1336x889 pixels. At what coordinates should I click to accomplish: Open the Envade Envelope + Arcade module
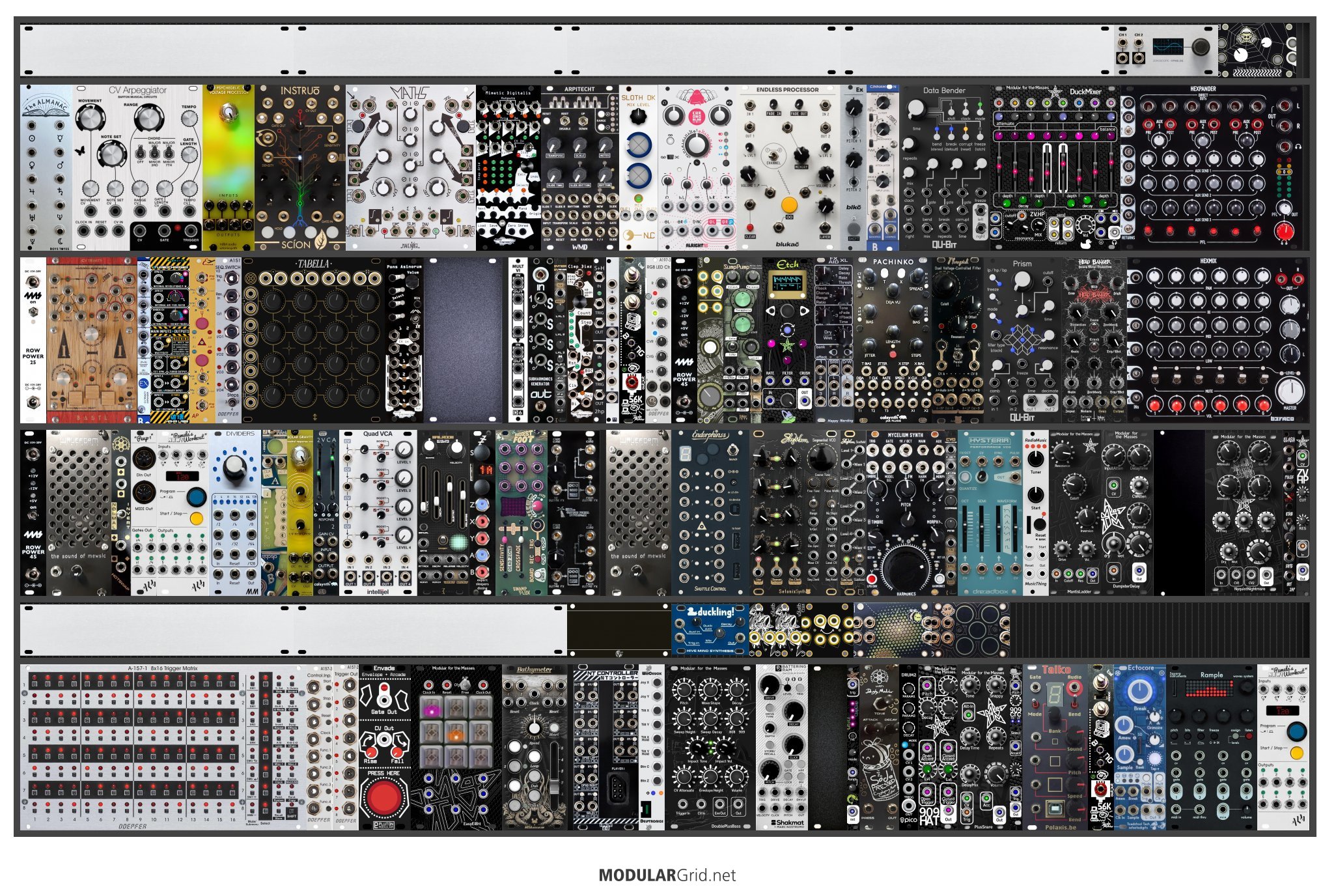385,747
